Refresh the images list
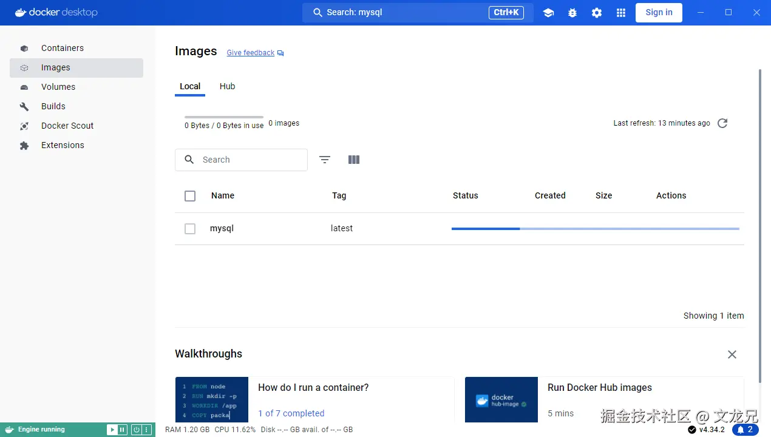 pyautogui.click(x=722, y=123)
